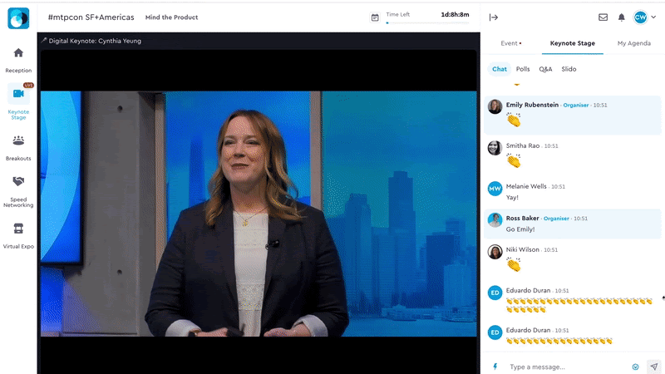Click the Type a message field
Screen dimensions: 665x374
[x=565, y=367]
